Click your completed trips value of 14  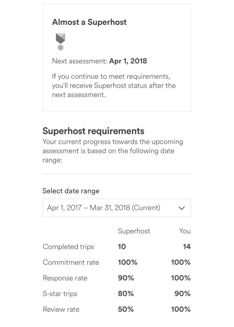click(x=187, y=247)
